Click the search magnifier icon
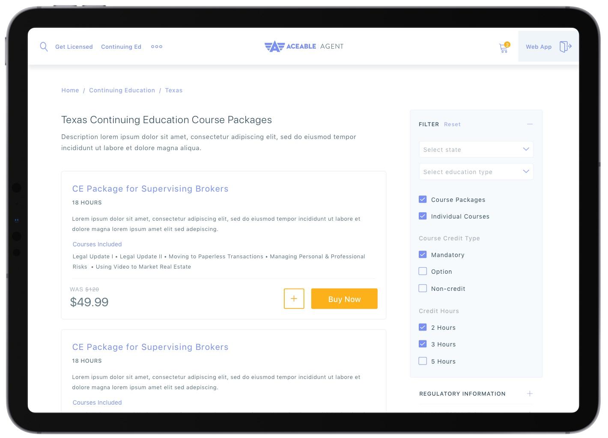Viewport: 608px width, 438px height. coord(44,47)
